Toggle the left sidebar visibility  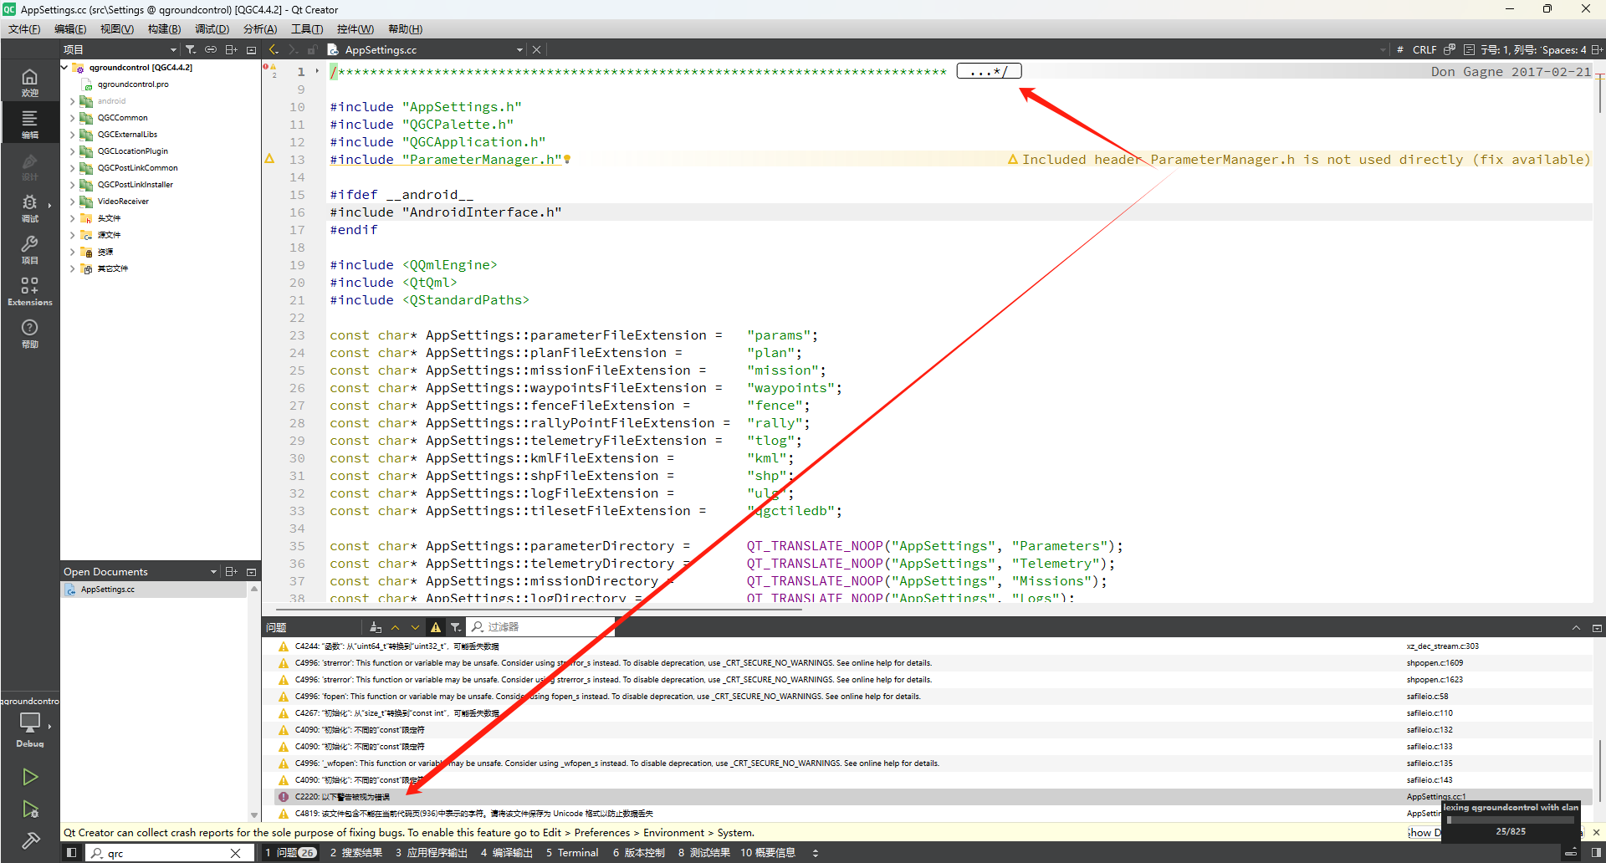[x=71, y=853]
